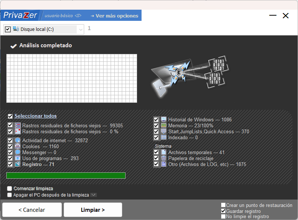
Task: Click the Registro icon
Action: pos(18,164)
